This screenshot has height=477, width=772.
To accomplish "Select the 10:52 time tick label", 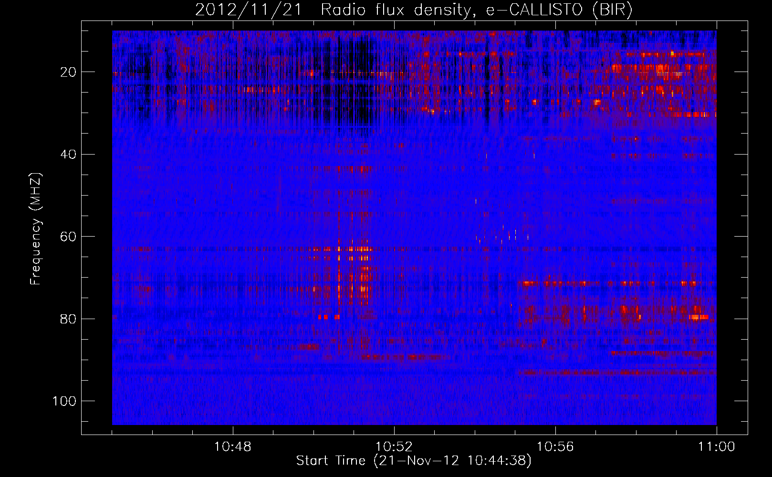I will tap(394, 447).
